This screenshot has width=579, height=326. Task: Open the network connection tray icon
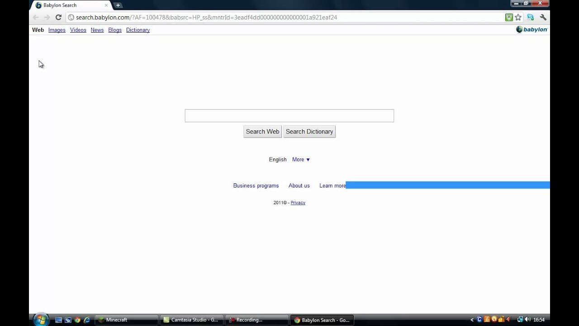[x=520, y=320]
